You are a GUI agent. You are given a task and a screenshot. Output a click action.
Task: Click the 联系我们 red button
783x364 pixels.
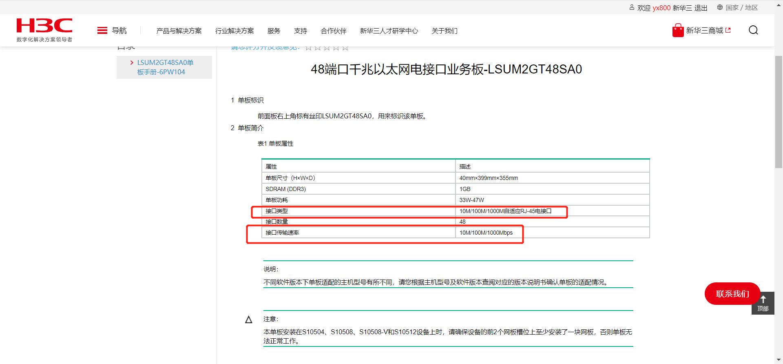[x=732, y=293]
